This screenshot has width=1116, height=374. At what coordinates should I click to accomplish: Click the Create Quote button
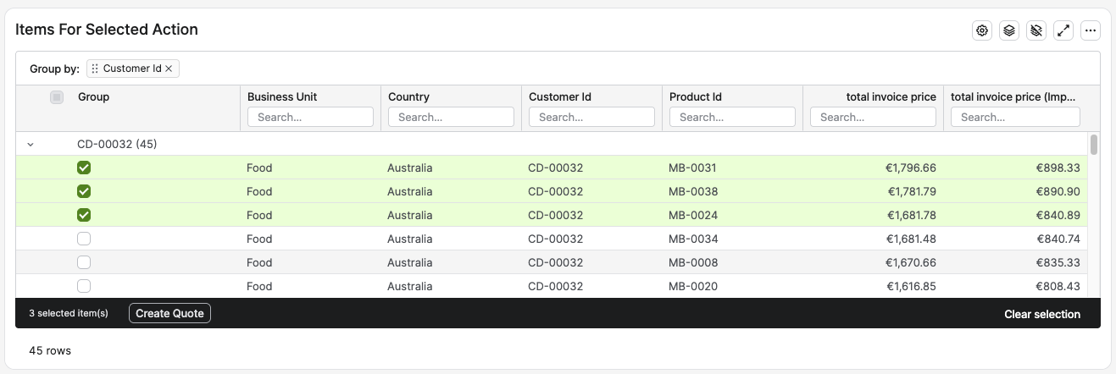169,313
